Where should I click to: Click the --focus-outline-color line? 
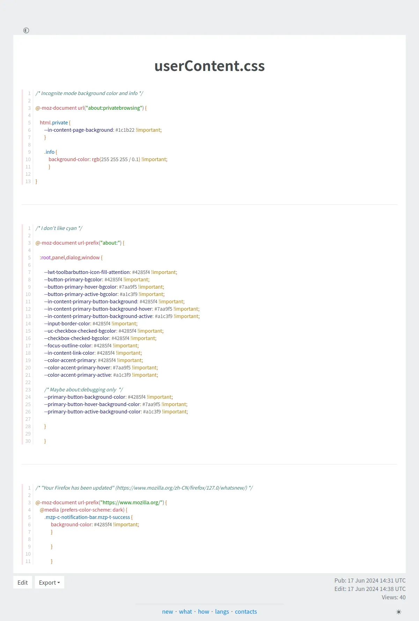(91, 346)
